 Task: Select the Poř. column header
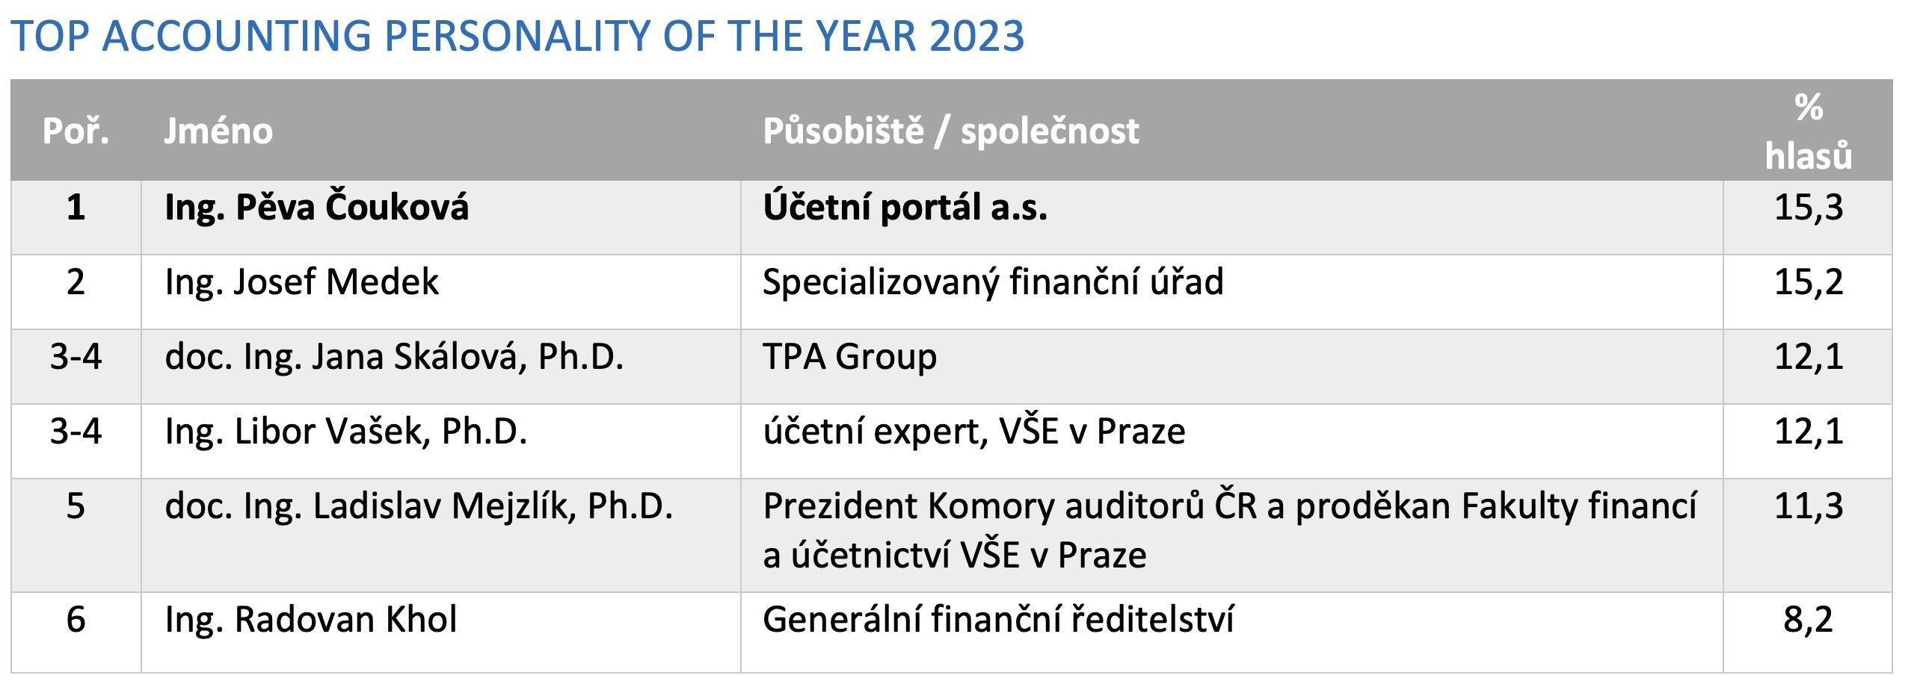pyautogui.click(x=76, y=131)
